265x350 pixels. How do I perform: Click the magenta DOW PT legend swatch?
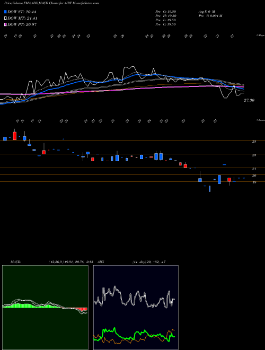tap(5, 24)
